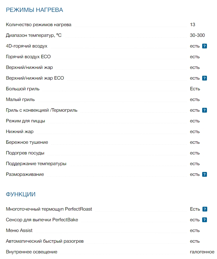
Task: Show help for Гриль с конвекцией /Термогриль
Action: click(x=204, y=110)
